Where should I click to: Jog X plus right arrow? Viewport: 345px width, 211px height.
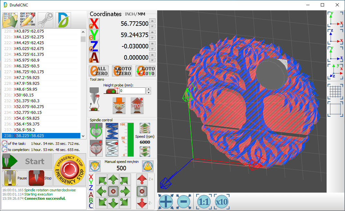pyautogui.click(x=125, y=191)
